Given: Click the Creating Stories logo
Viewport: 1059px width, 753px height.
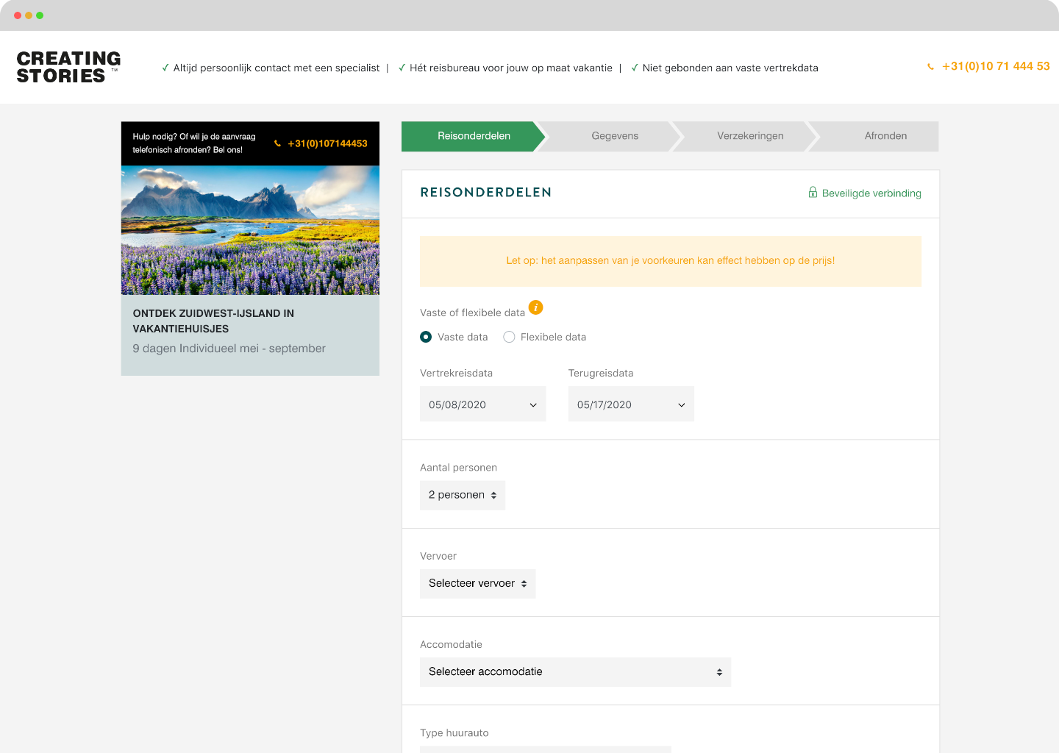Looking at the screenshot, I should (68, 67).
